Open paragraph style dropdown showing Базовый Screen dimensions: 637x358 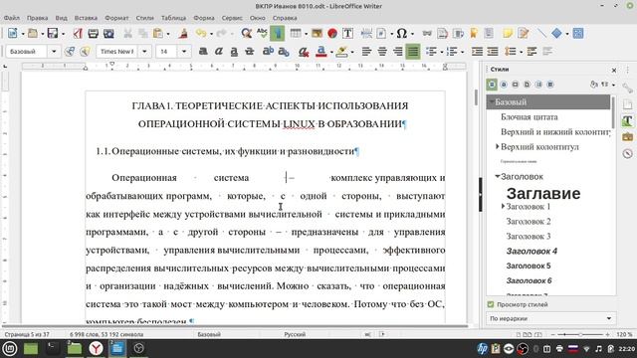[54, 52]
